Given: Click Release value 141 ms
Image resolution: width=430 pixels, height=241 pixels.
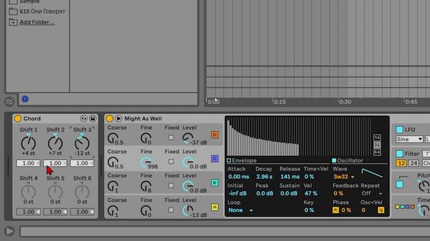Looking at the screenshot, I should [x=290, y=177].
